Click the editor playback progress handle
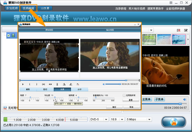The width and height of the screenshot is (192, 132). 126,80
